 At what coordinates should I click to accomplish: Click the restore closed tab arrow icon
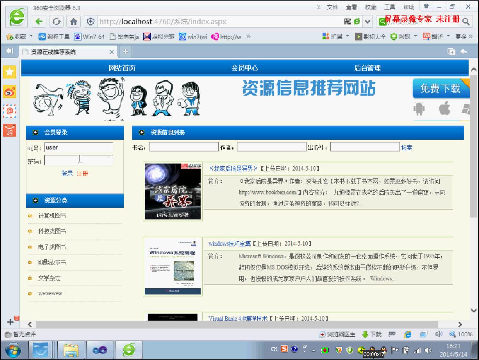coord(464,51)
